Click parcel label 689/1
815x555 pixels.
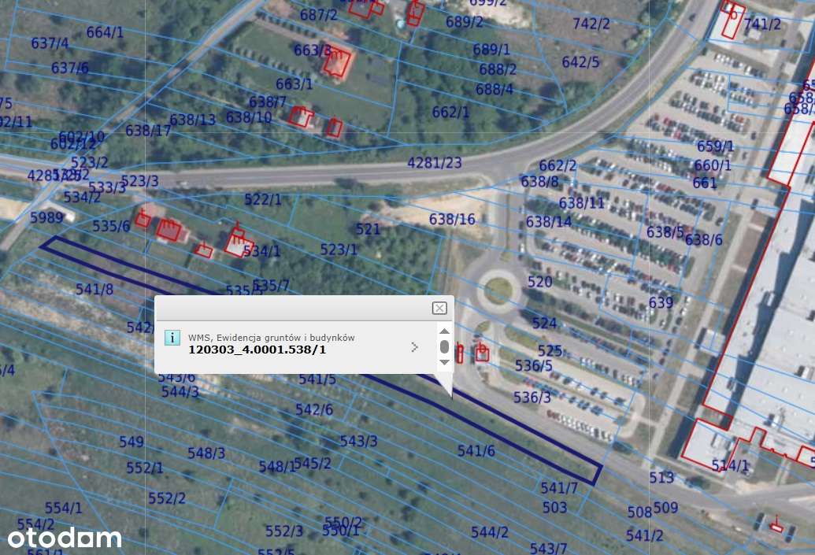[491, 50]
